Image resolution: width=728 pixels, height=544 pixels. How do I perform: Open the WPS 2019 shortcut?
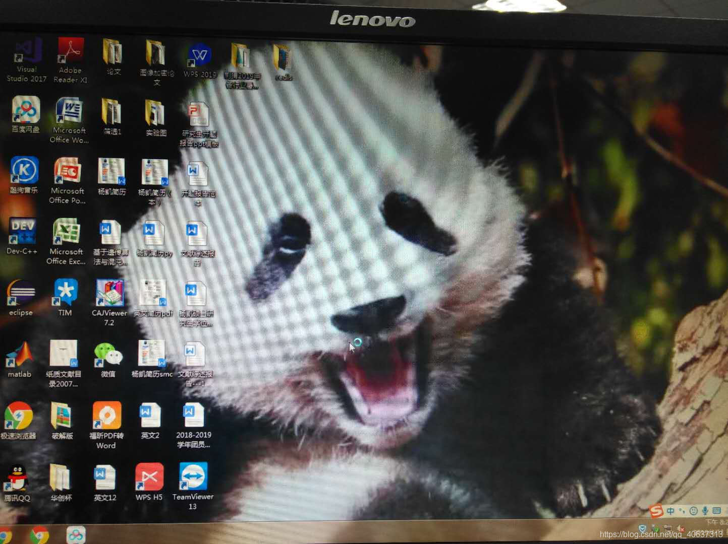[200, 60]
